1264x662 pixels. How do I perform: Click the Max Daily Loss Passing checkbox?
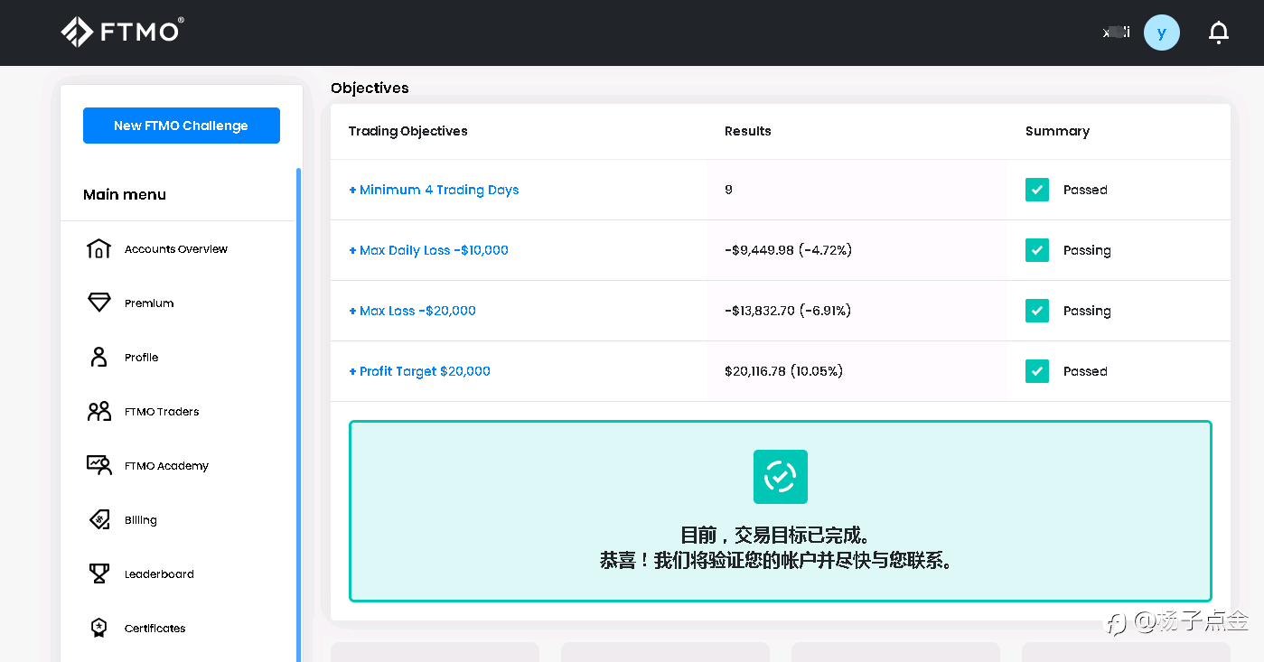click(x=1037, y=250)
